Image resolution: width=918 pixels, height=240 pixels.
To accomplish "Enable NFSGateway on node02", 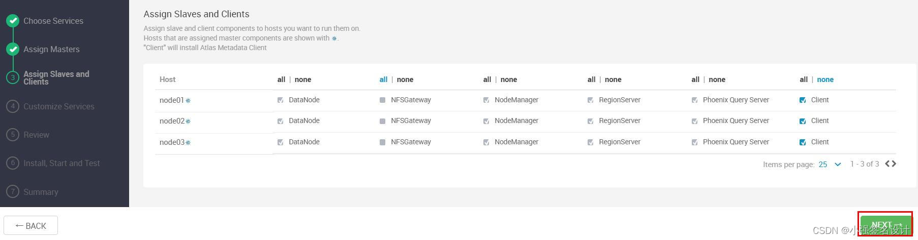I will 382,121.
